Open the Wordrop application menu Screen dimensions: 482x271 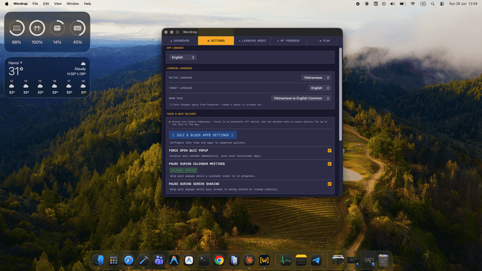point(20,4)
